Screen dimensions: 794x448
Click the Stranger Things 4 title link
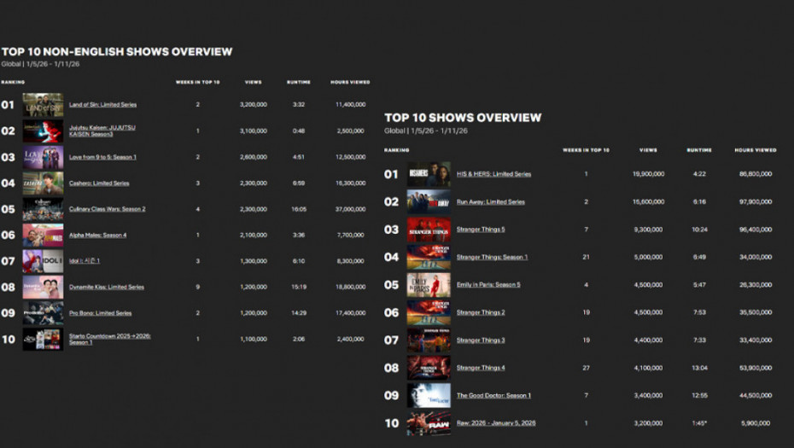481,368
